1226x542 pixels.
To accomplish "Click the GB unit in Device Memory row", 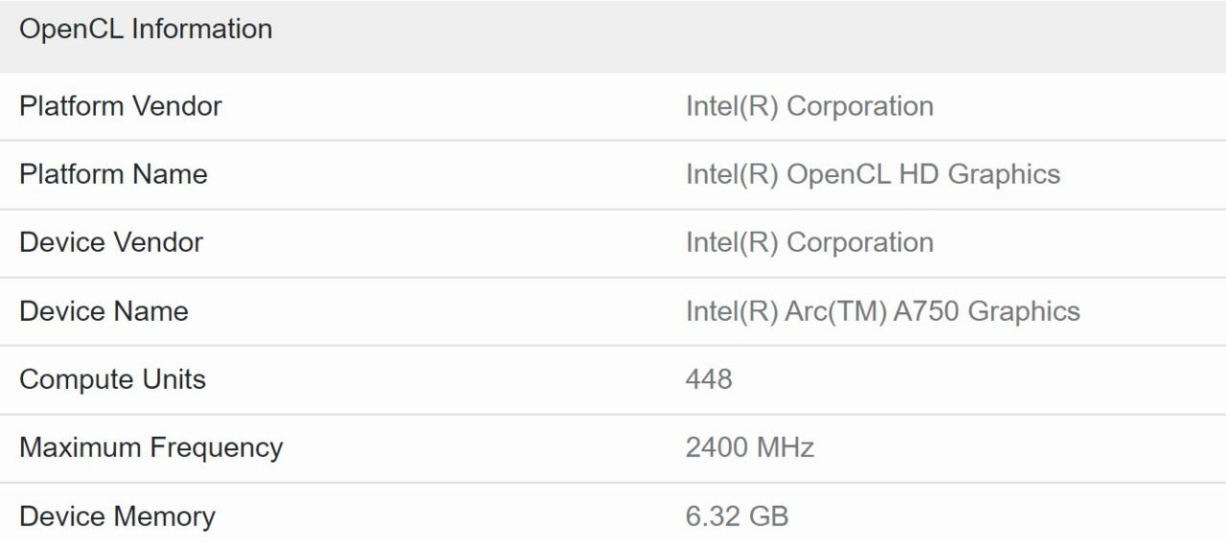I will pyautogui.click(x=768, y=516).
